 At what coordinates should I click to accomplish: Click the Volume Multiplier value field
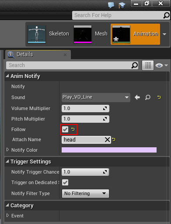[x=85, y=108]
